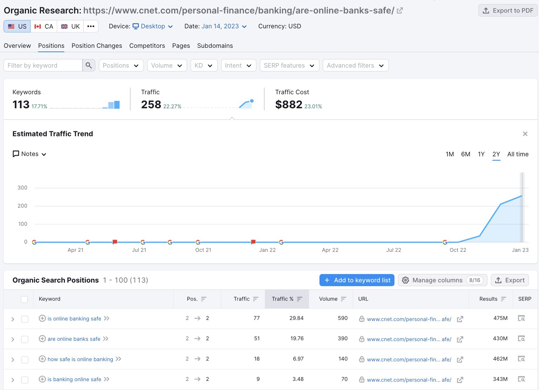The image size is (539, 390).
Task: Open external link icon next to page URL
Action: [400, 11]
